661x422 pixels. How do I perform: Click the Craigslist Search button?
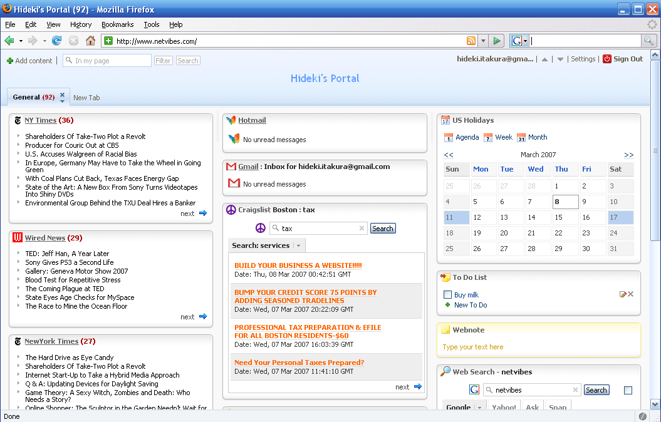tap(382, 229)
